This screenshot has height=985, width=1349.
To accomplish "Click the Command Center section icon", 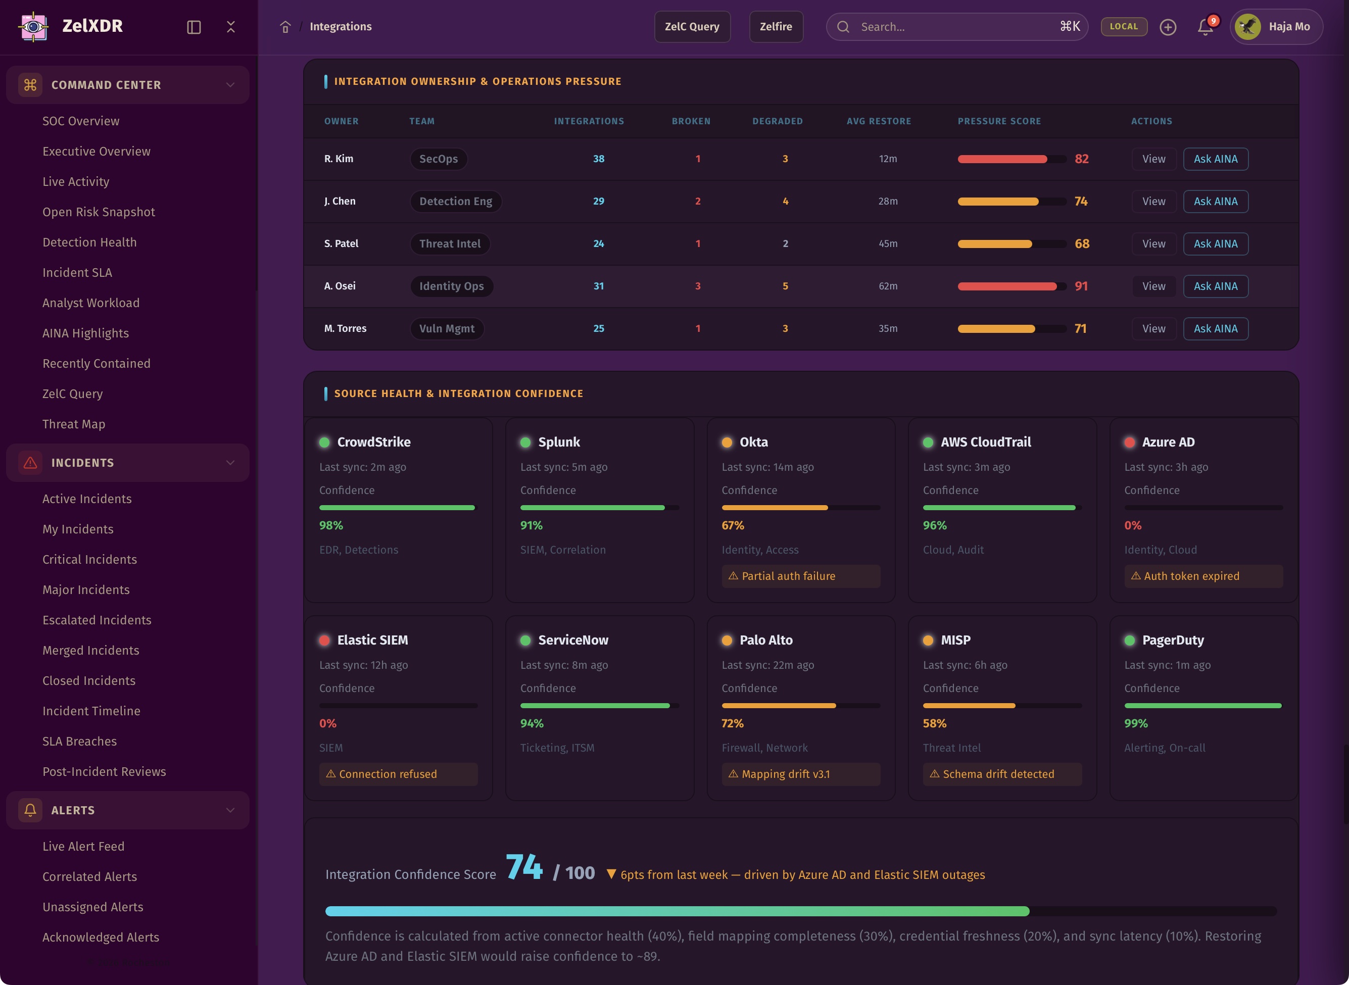I will pyautogui.click(x=30, y=85).
